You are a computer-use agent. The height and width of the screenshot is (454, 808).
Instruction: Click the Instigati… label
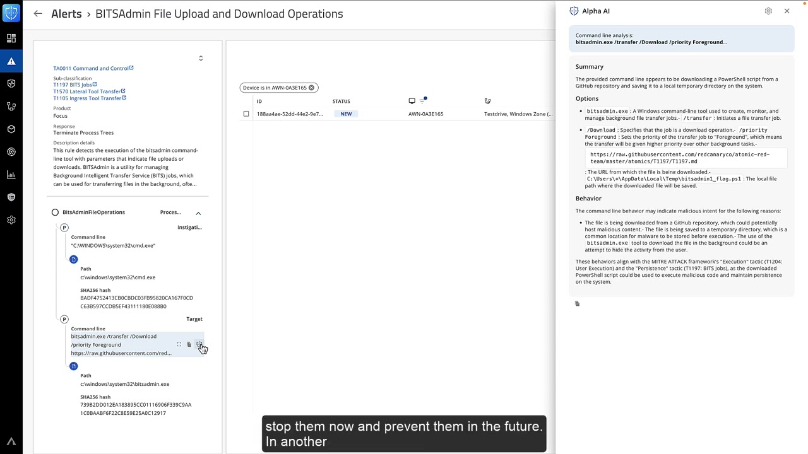pos(189,228)
